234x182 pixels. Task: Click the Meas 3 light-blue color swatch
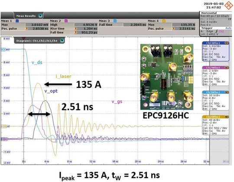[115, 21]
